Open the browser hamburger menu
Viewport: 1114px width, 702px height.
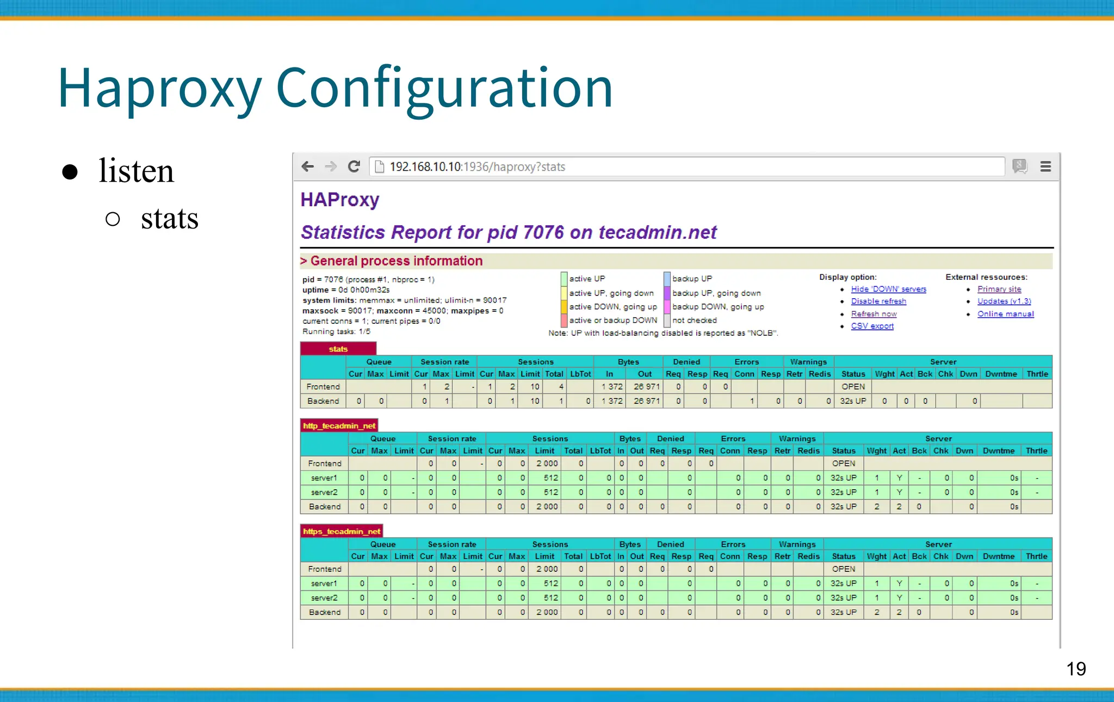click(1045, 167)
